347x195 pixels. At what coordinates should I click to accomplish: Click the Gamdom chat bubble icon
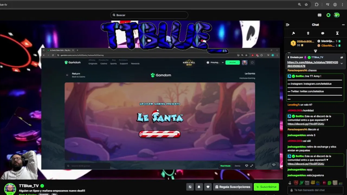point(252,63)
